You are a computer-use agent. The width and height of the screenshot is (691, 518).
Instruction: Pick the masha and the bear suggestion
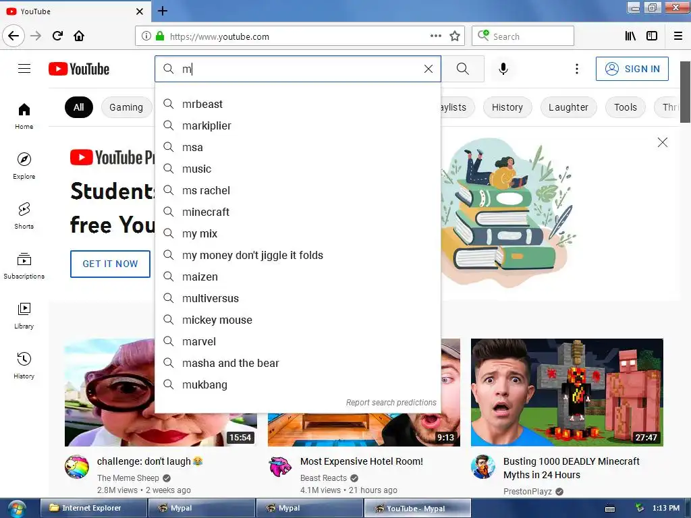click(x=298, y=363)
